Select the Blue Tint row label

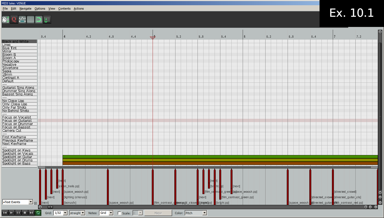[19, 48]
